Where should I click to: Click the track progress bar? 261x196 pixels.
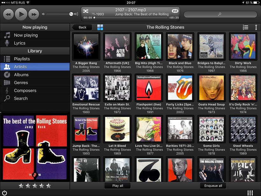130,18
